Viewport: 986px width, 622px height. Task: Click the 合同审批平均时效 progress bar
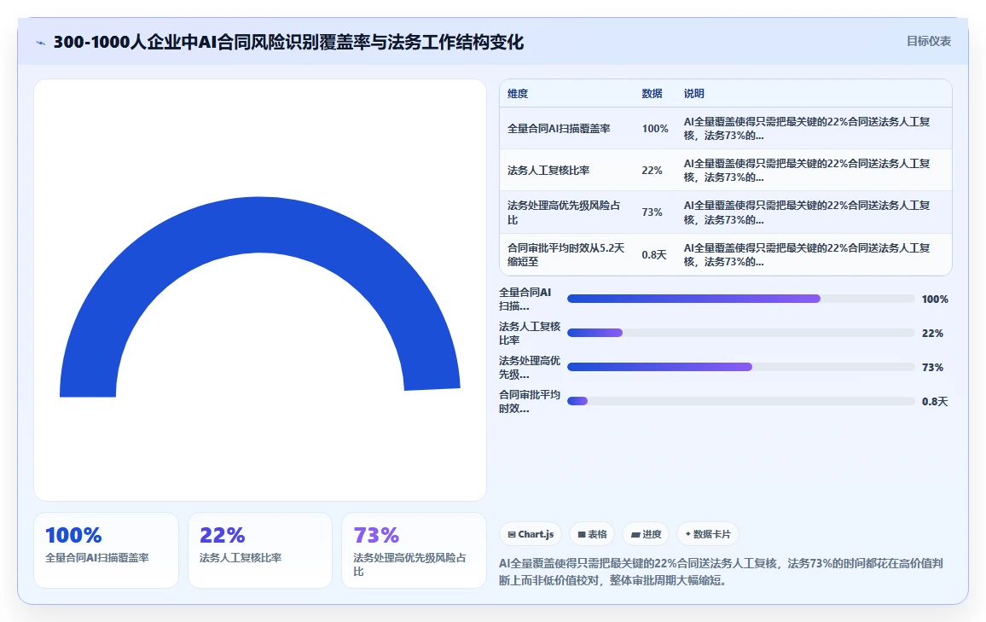click(740, 401)
